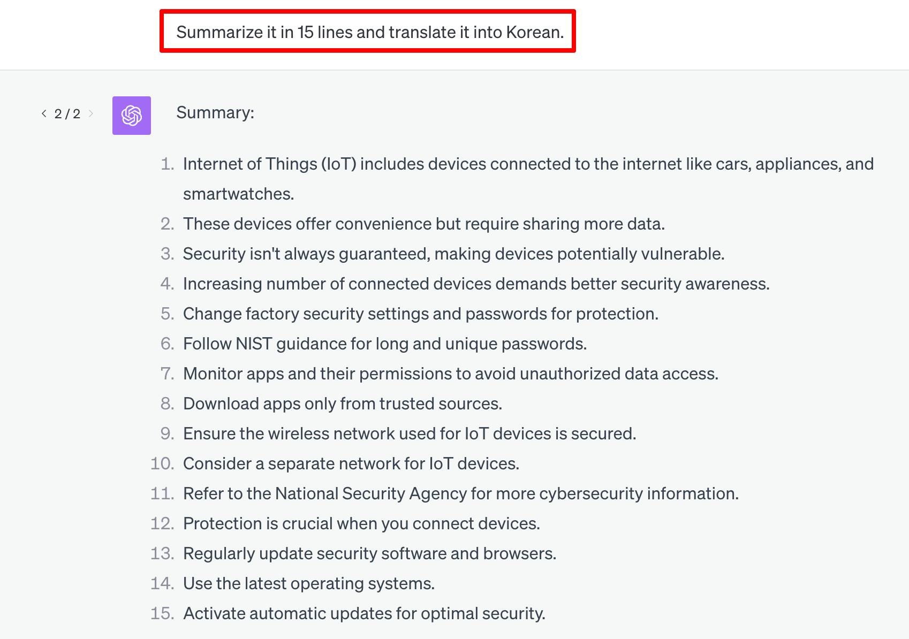The width and height of the screenshot is (909, 639).
Task: Click the 'Download apps only from trusted sources' line
Action: point(342,404)
